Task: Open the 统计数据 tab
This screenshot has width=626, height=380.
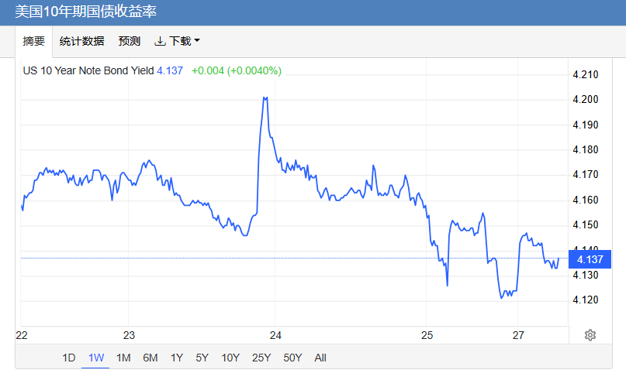Action: pos(82,41)
